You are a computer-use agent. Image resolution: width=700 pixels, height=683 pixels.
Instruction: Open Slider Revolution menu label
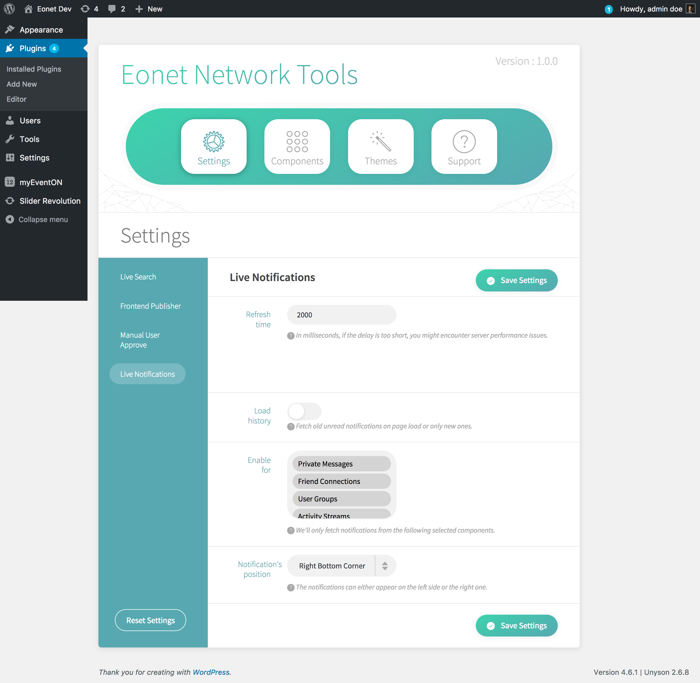click(x=50, y=201)
